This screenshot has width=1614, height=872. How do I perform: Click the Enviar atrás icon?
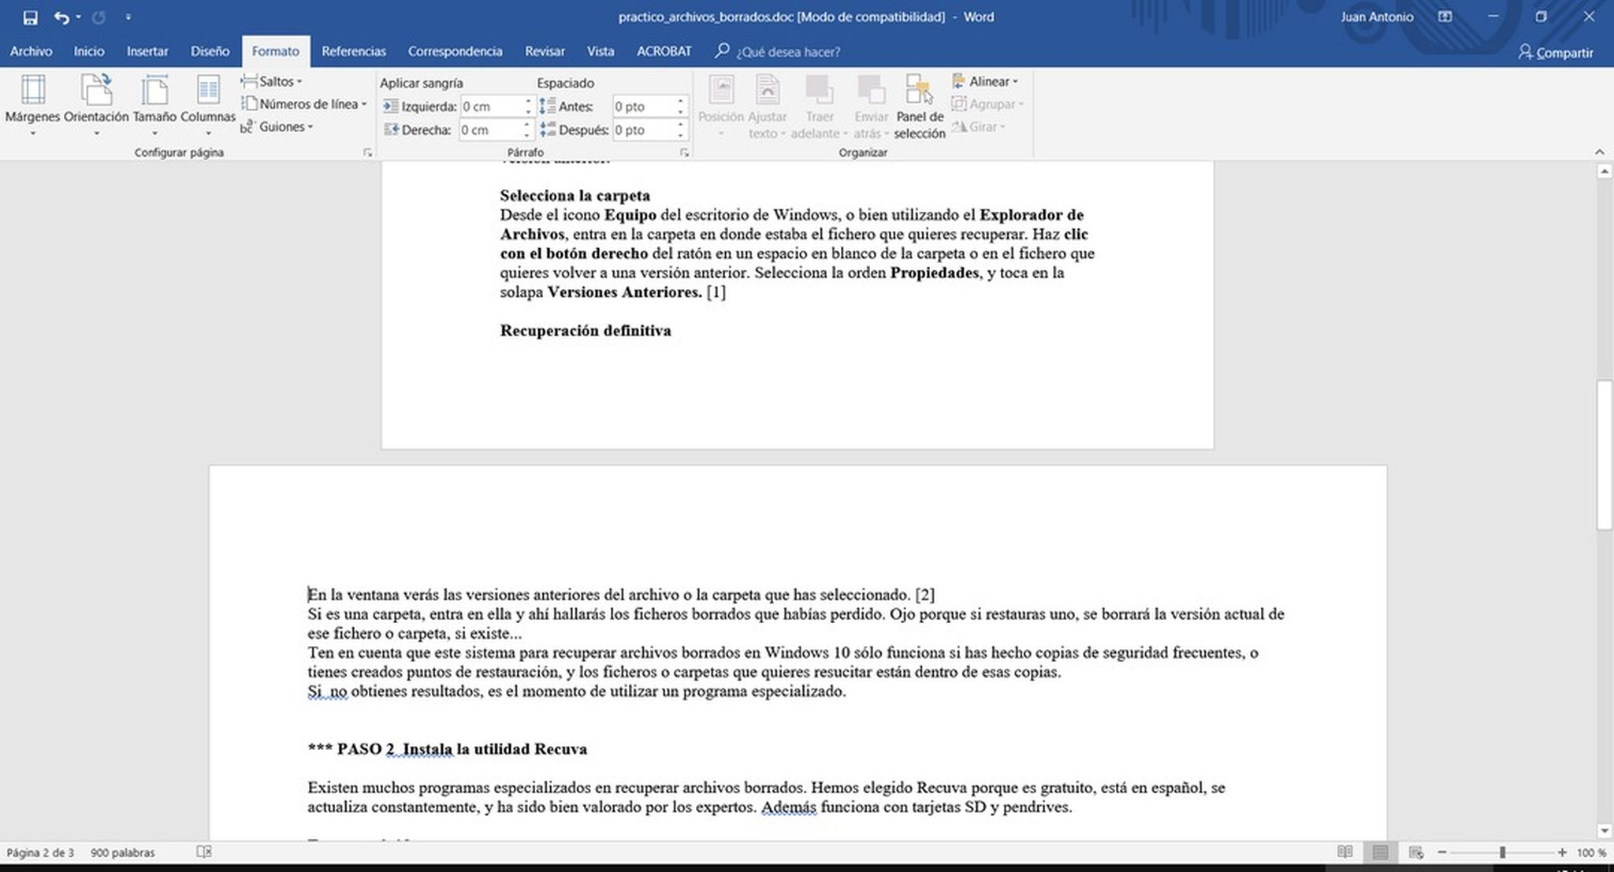pyautogui.click(x=871, y=90)
